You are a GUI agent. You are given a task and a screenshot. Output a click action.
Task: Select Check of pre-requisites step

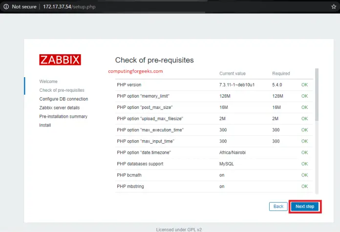[62, 90]
